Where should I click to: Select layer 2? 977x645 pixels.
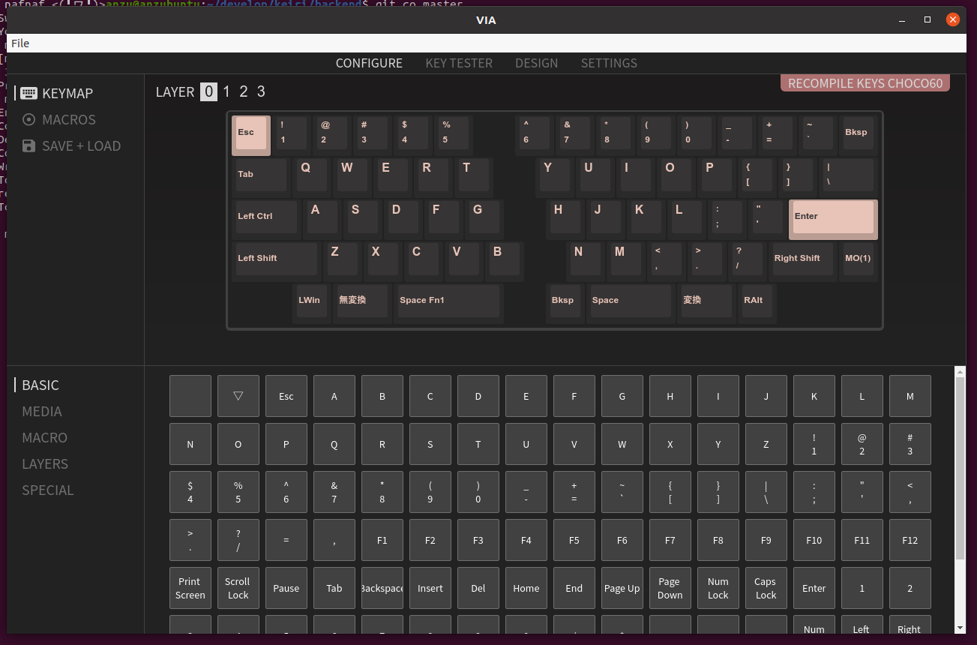pyautogui.click(x=244, y=91)
